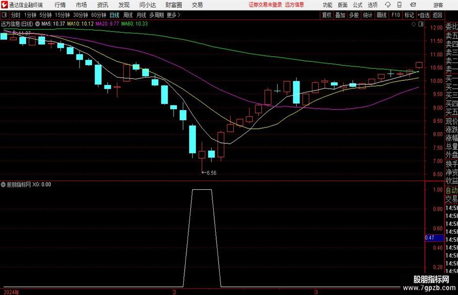Open the 多周期 multi-period view

tap(157, 15)
